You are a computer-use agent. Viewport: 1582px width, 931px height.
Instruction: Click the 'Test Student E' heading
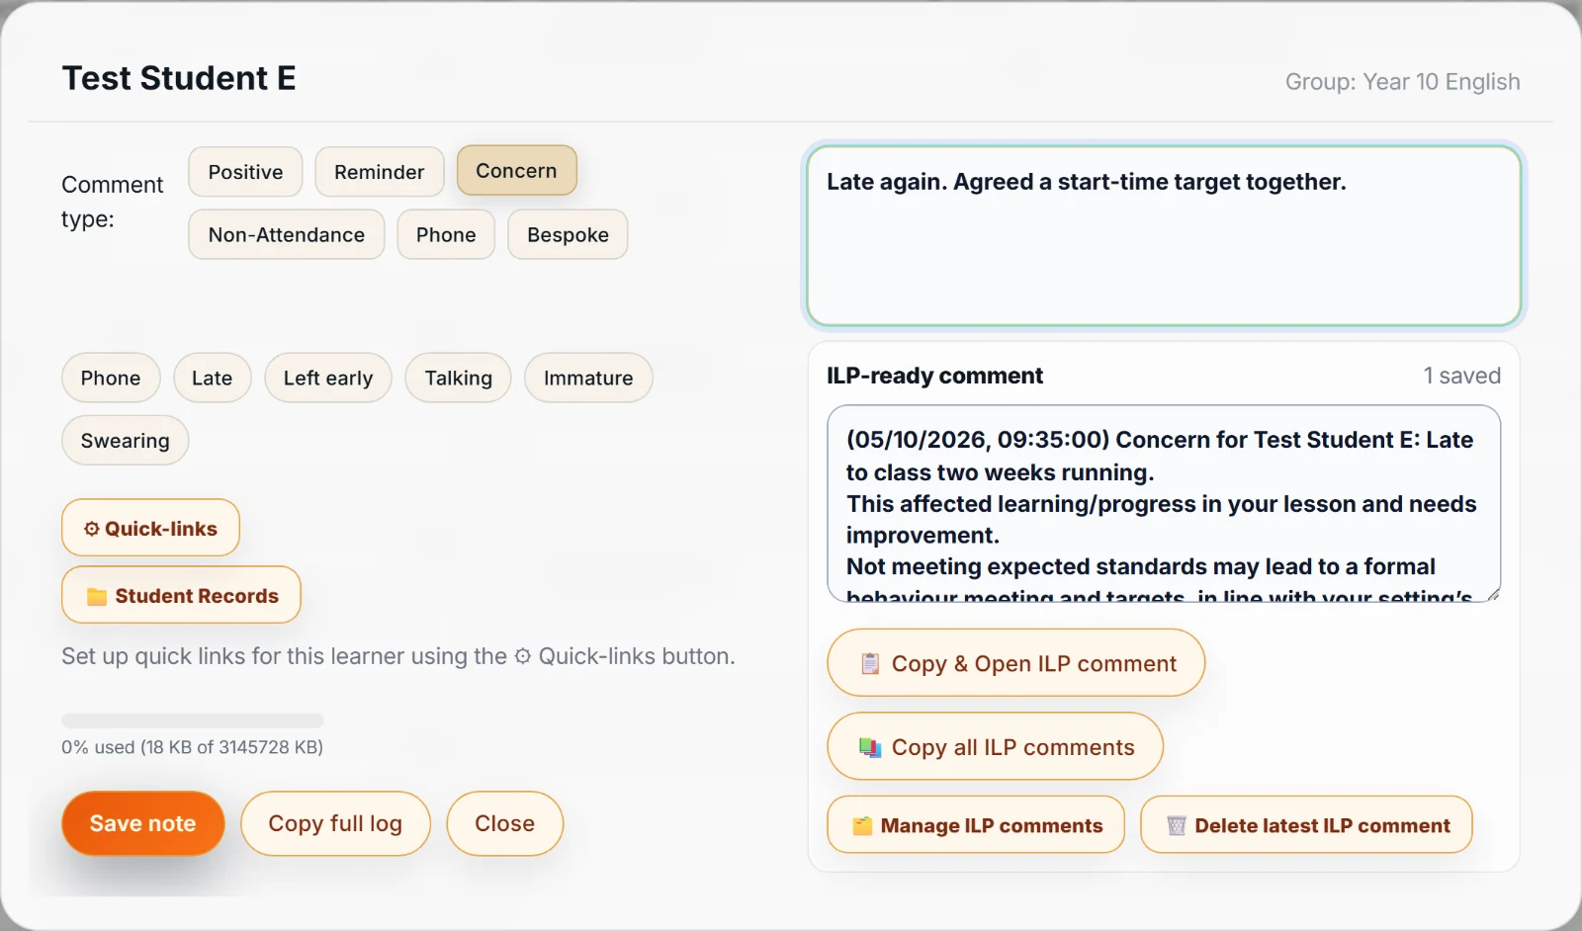[179, 78]
